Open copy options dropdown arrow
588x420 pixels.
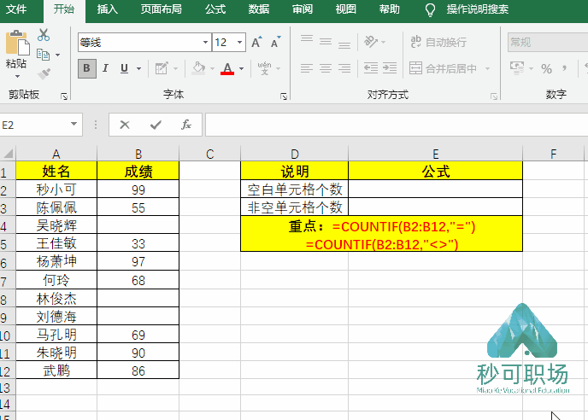pyautogui.click(x=58, y=55)
